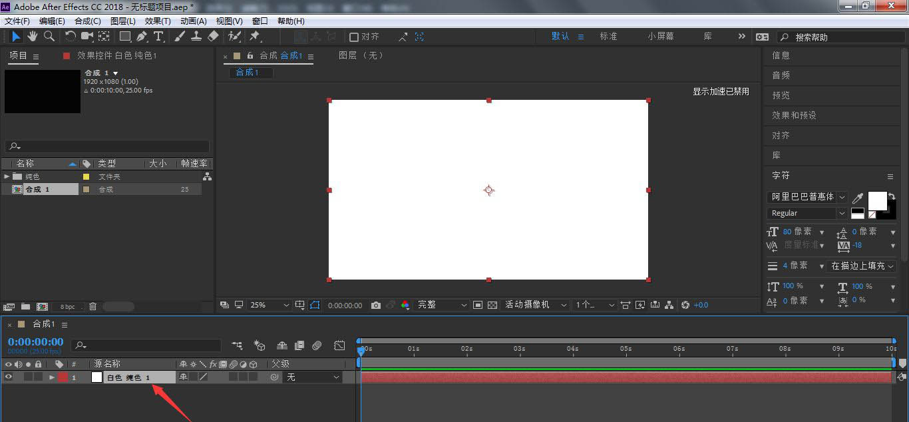909x422 pixels.
Task: Open the 效果和预设 panel
Action: click(794, 115)
